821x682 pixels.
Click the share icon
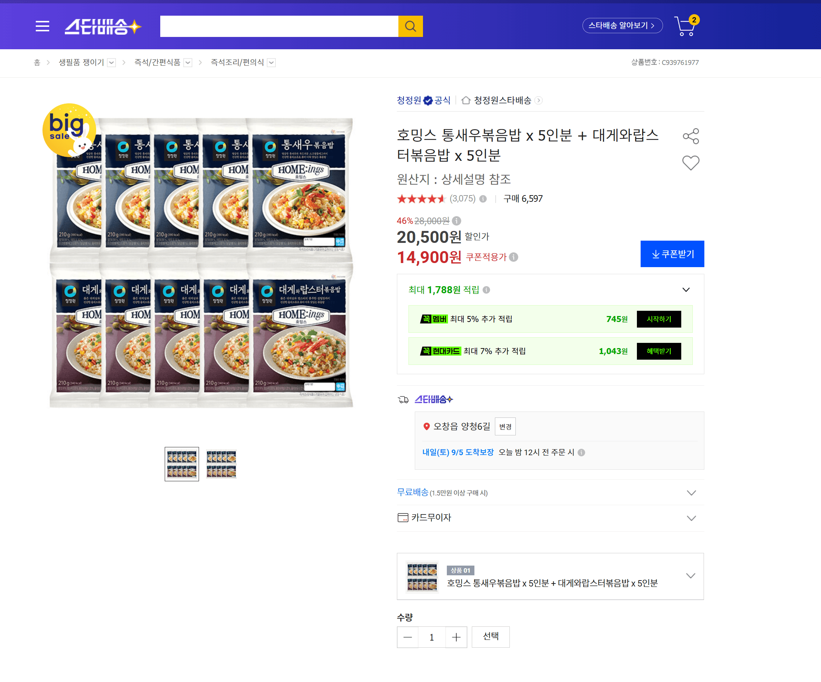pyautogui.click(x=691, y=136)
